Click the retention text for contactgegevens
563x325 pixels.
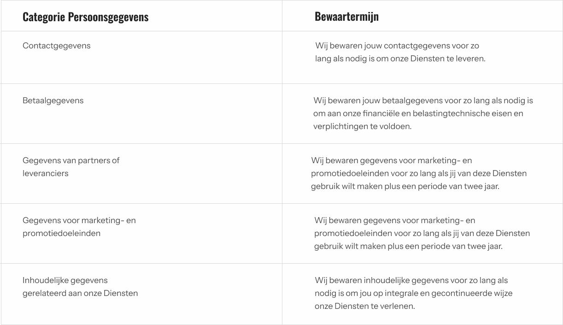[400, 52]
